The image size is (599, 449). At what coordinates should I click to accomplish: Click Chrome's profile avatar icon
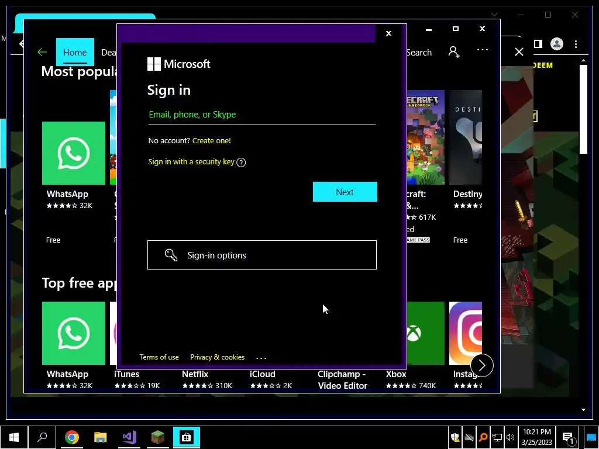pos(557,44)
